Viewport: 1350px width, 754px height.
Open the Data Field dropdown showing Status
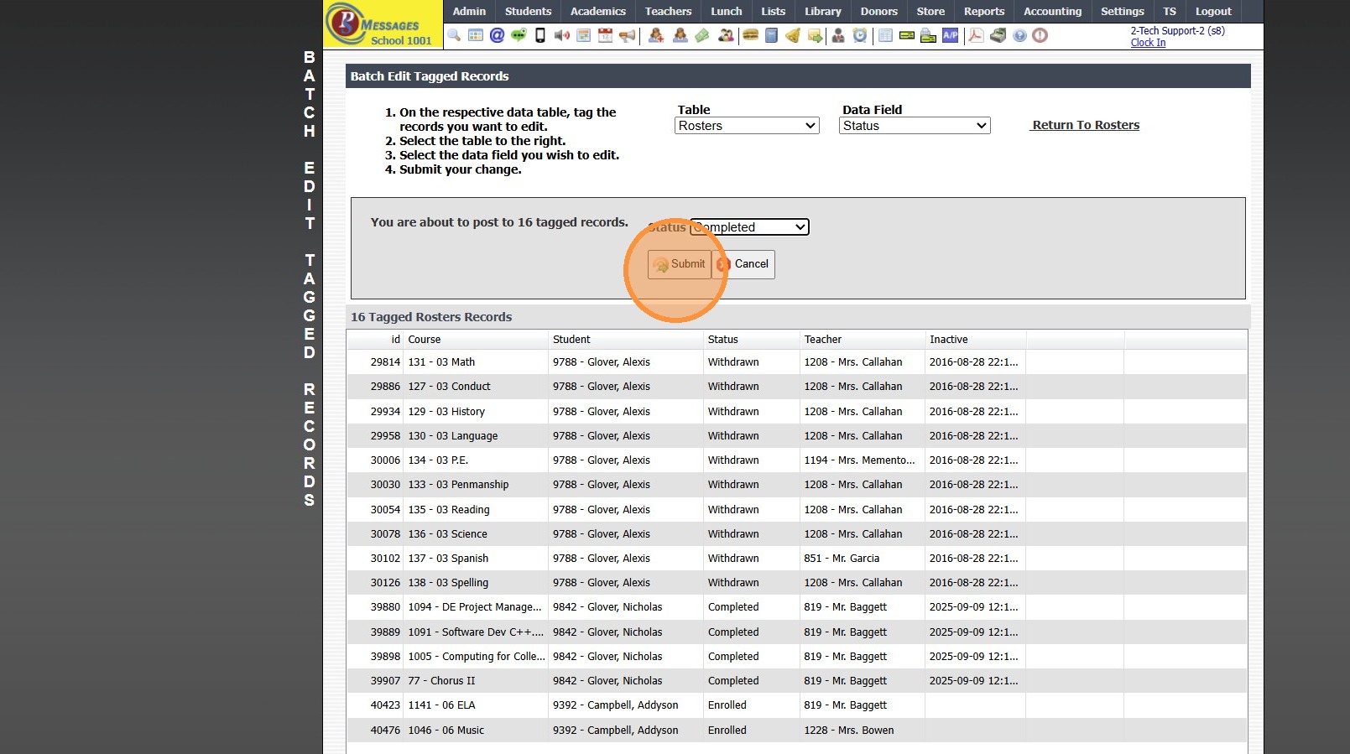[x=915, y=126]
